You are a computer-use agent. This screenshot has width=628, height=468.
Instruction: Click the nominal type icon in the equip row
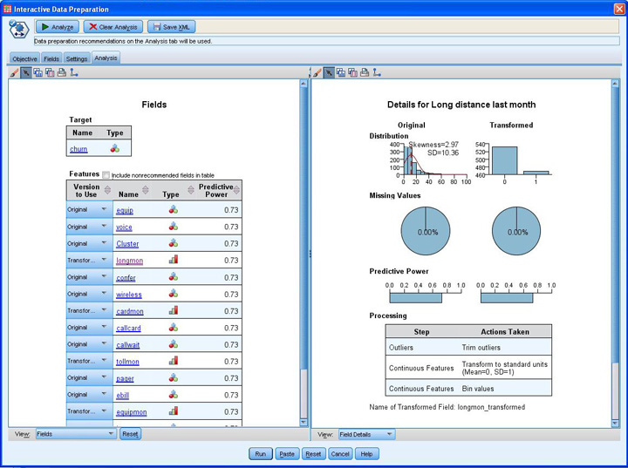click(x=174, y=210)
